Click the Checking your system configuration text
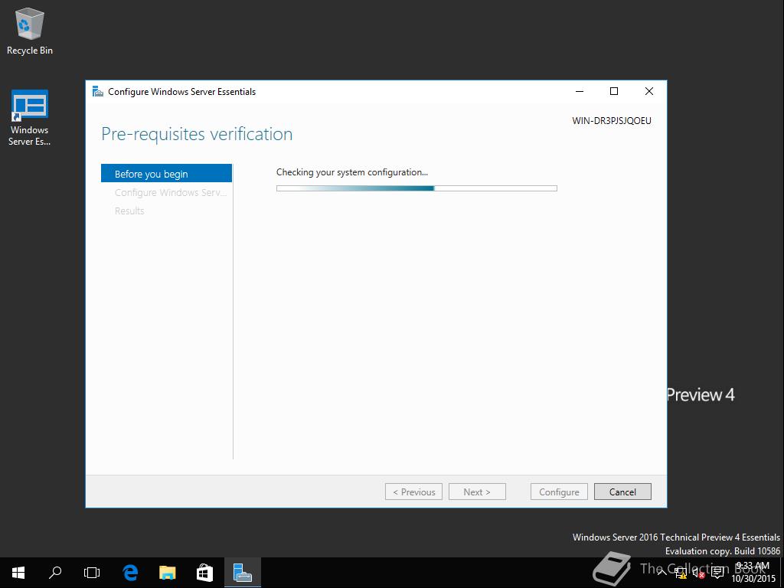Image resolution: width=784 pixels, height=588 pixels. coord(352,172)
